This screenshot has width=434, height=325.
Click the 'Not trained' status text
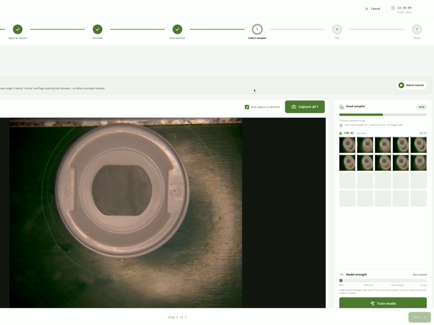[420, 275]
